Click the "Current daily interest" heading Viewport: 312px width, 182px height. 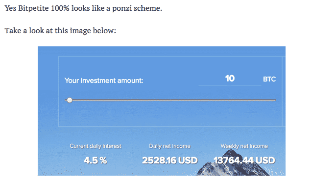[96, 146]
